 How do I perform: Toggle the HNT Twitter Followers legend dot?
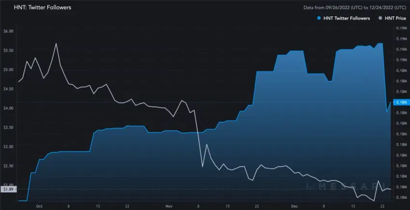pyautogui.click(x=319, y=18)
